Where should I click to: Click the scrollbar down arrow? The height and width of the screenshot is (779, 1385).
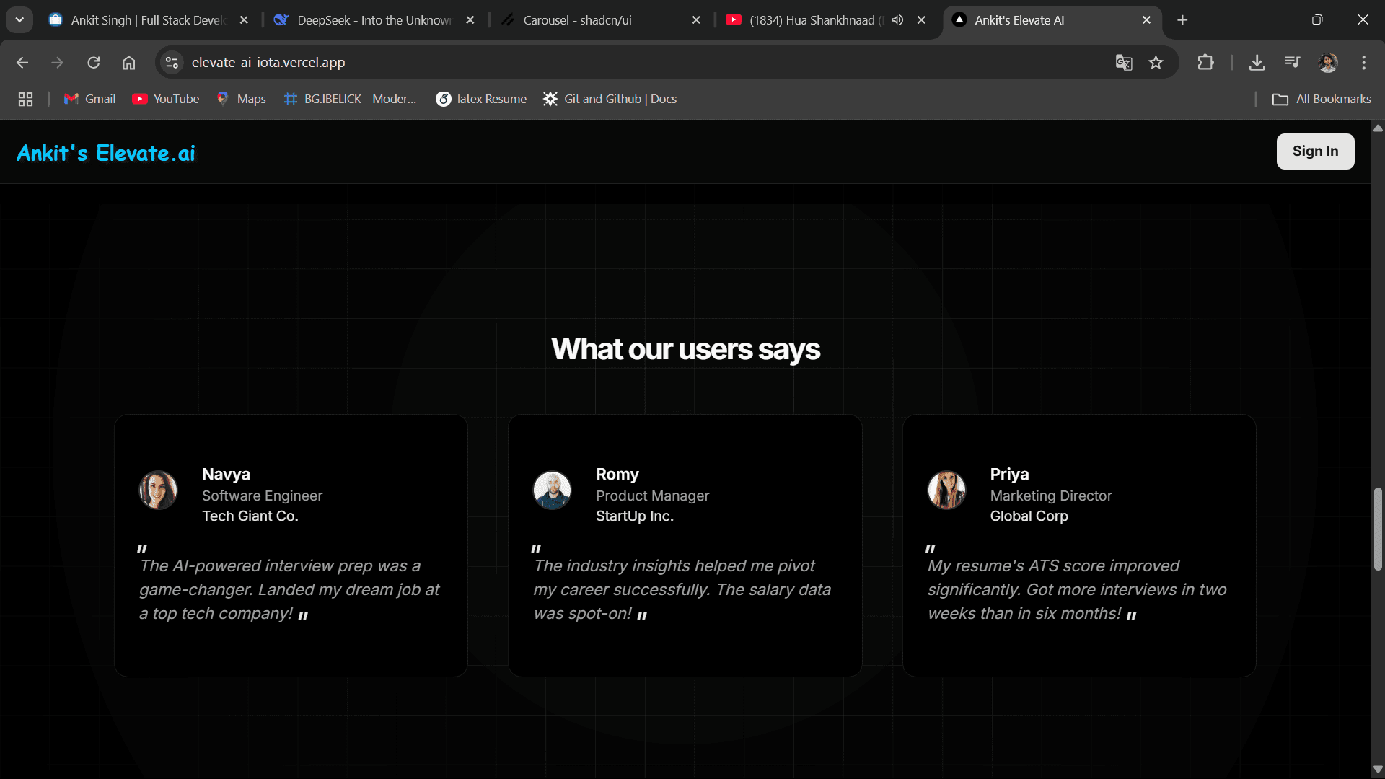1378,770
